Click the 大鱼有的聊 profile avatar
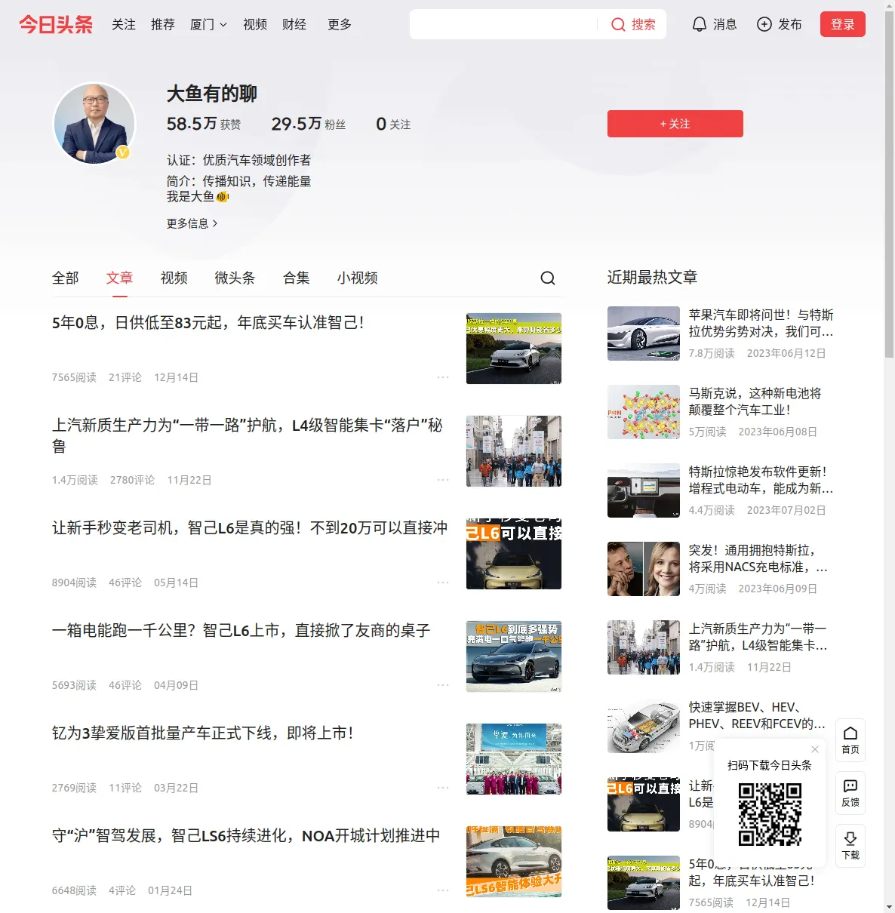 [x=94, y=123]
